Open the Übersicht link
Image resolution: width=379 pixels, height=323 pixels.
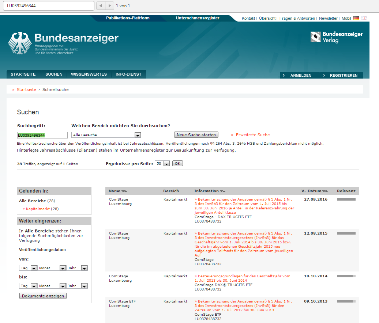tap(267, 18)
